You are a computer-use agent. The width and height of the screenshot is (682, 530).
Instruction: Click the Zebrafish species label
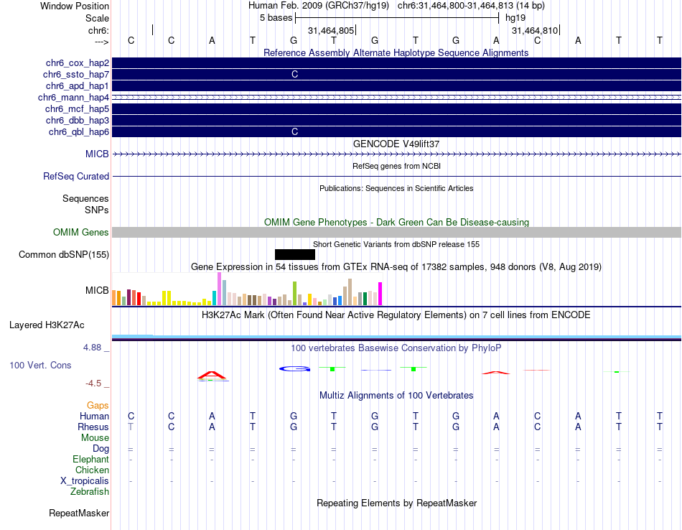point(90,492)
